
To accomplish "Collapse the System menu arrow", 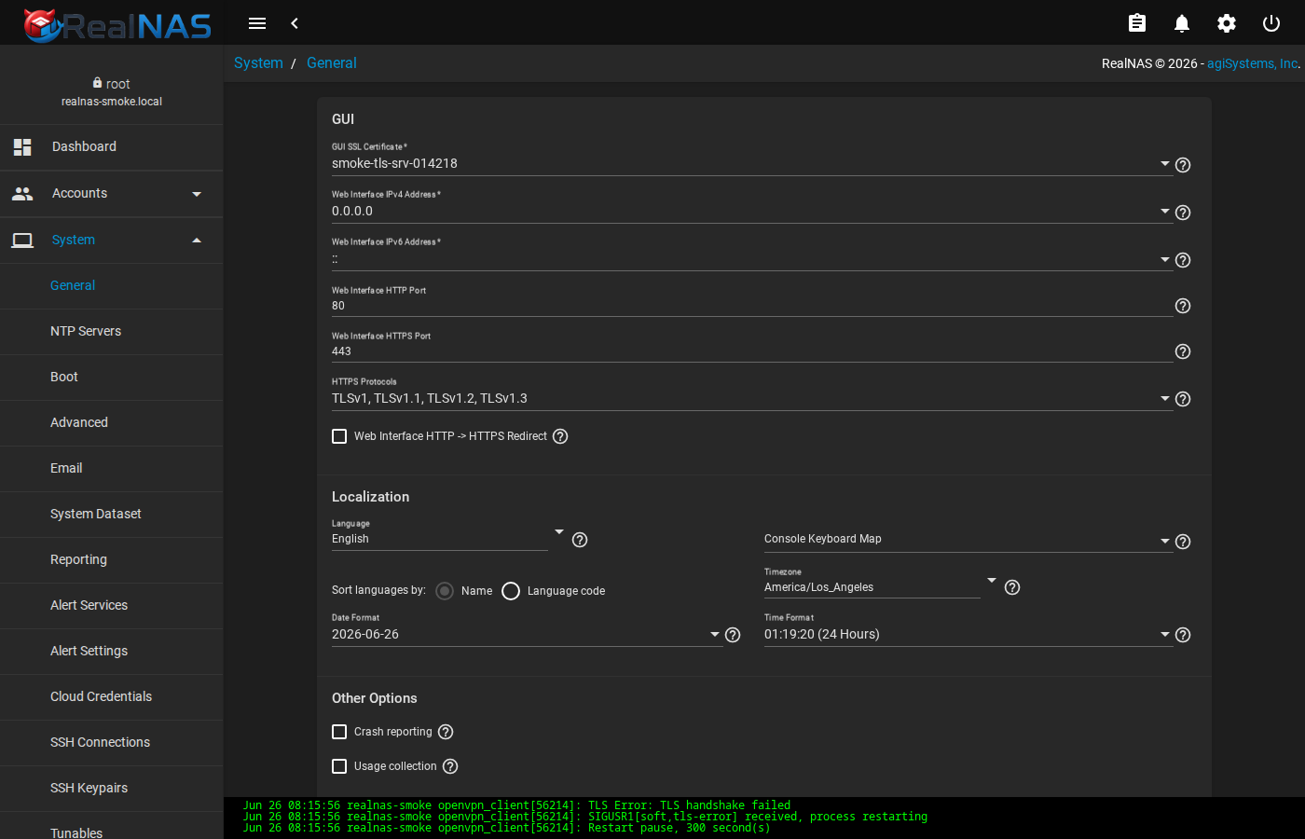I will [197, 241].
